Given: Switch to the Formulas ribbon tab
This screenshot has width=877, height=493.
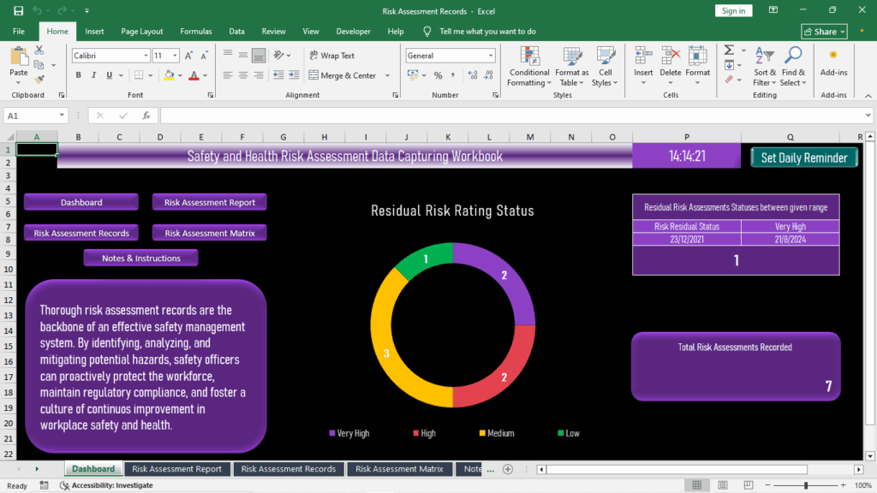Looking at the screenshot, I should (x=195, y=31).
